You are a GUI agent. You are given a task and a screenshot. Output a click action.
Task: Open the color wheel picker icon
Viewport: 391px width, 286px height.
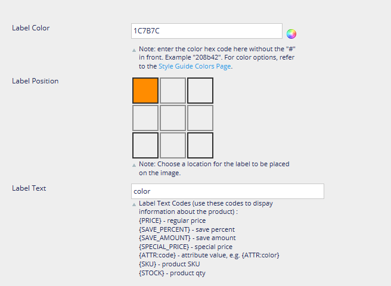click(291, 33)
